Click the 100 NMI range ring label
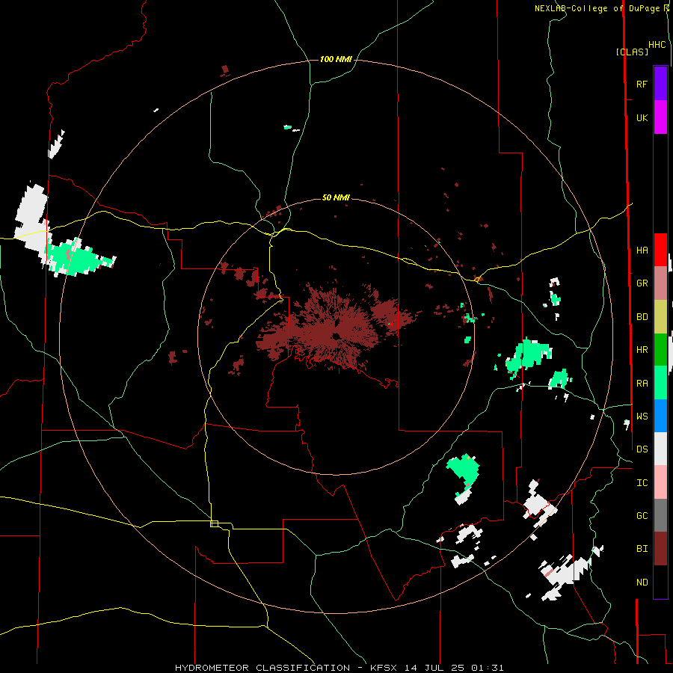Image resolution: width=673 pixels, height=673 pixels. click(336, 59)
